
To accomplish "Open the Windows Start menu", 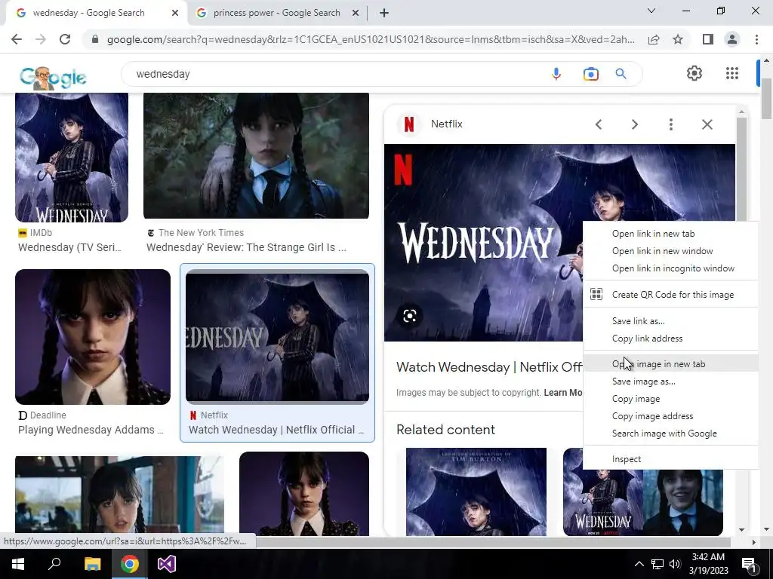I will 18,564.
